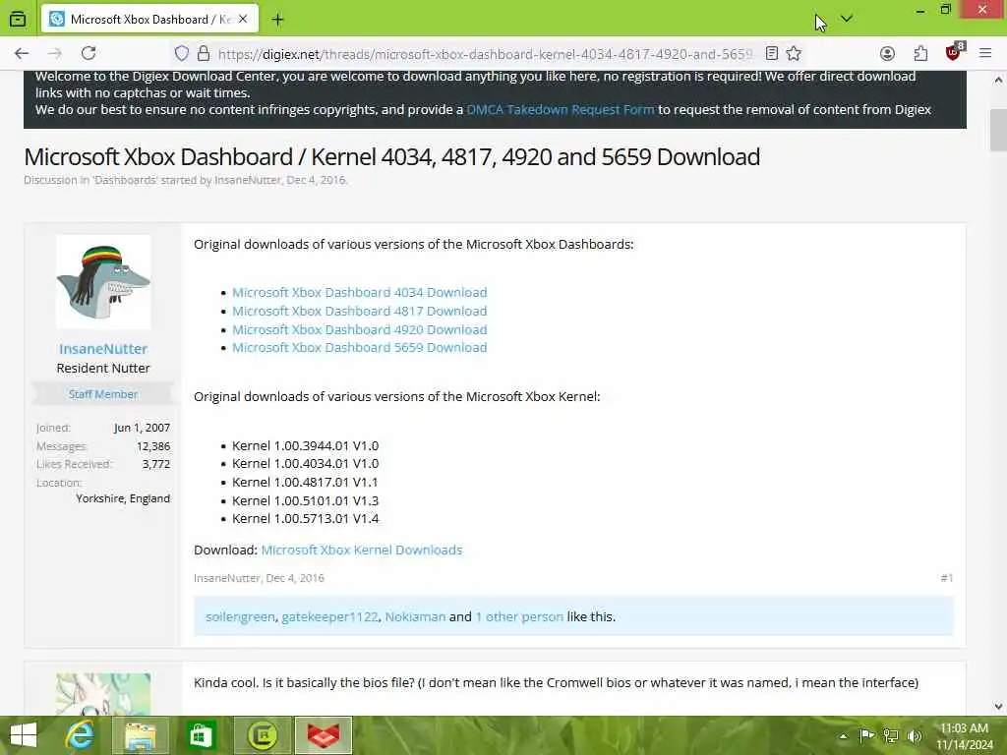
Task: Open gatekeeper1122's profile from the likes
Action: (330, 617)
